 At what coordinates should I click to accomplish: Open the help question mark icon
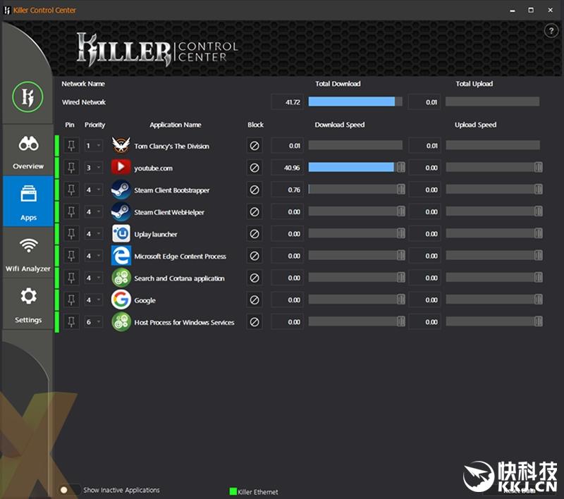(x=551, y=31)
